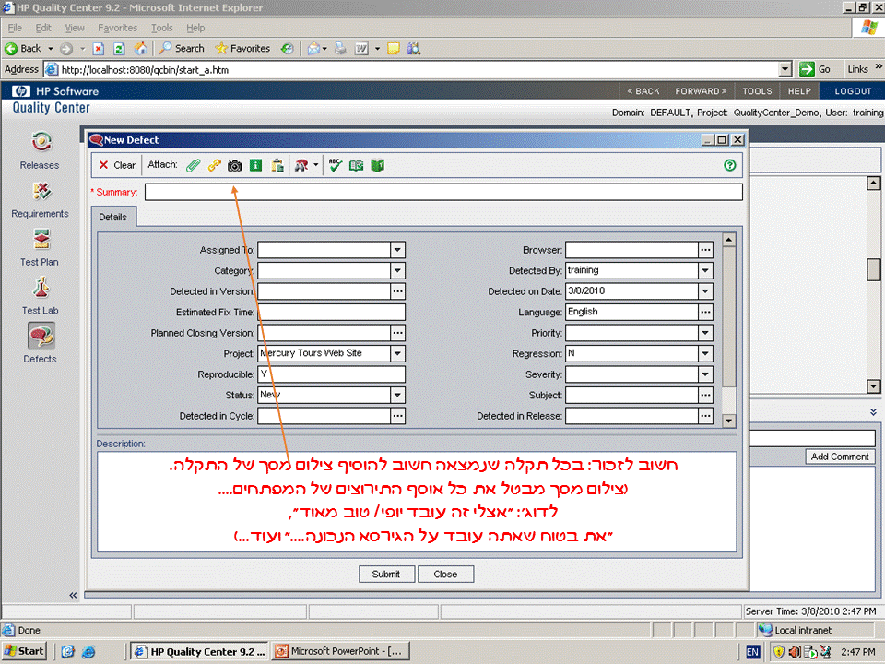The height and width of the screenshot is (664, 885).
Task: Open the Favorites menu
Action: click(x=117, y=28)
